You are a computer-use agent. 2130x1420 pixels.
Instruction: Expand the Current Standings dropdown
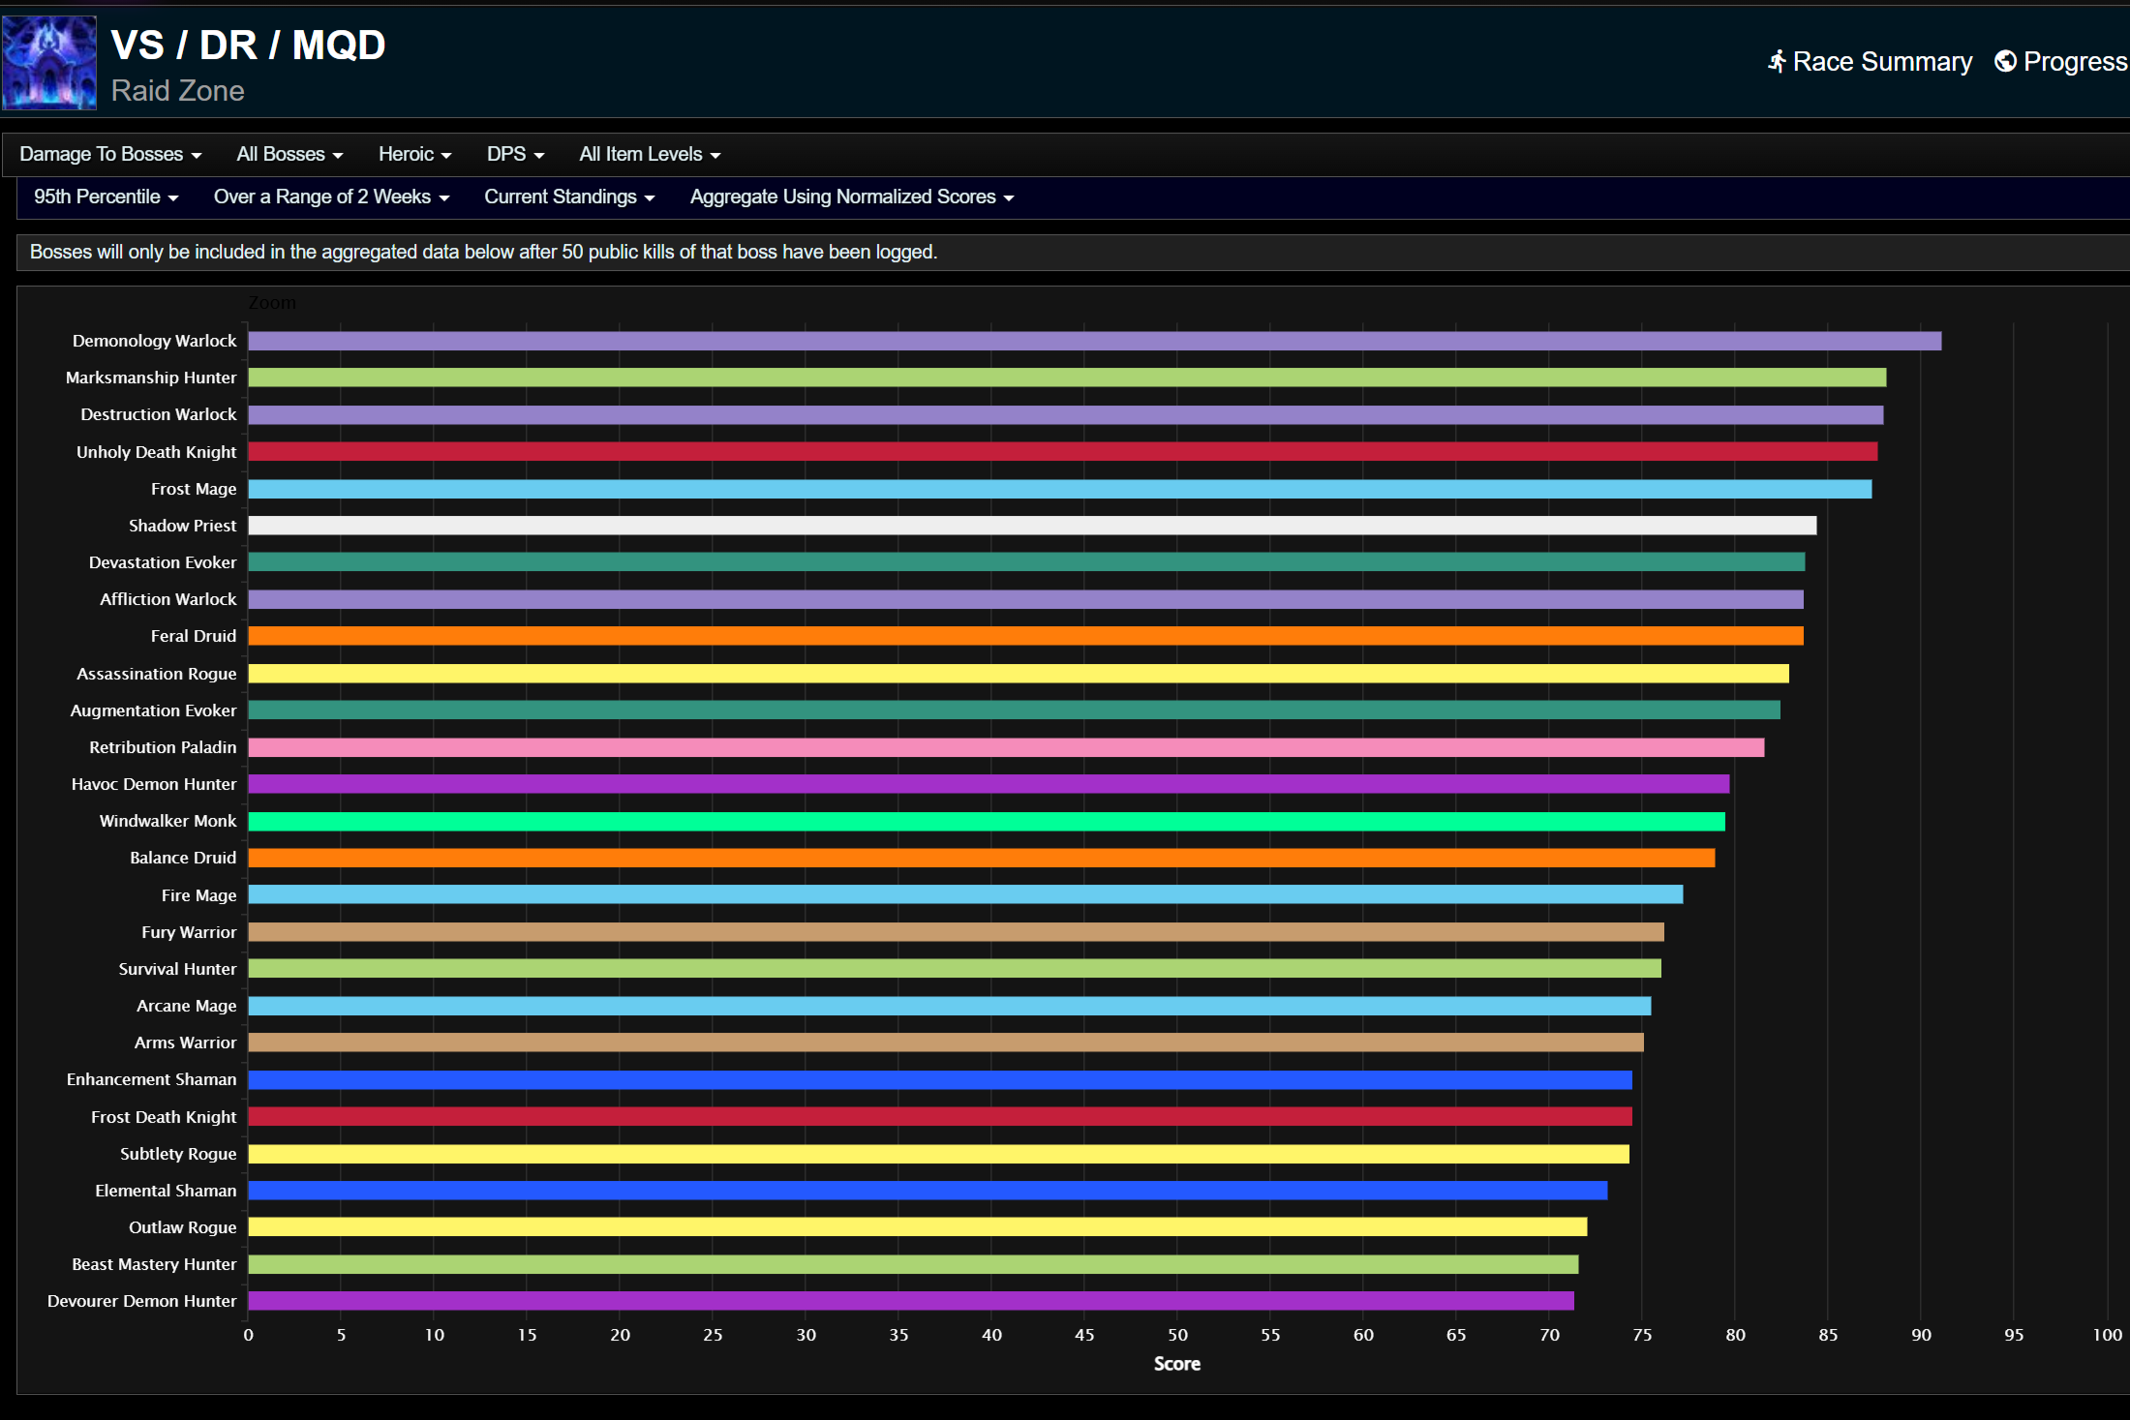point(569,196)
